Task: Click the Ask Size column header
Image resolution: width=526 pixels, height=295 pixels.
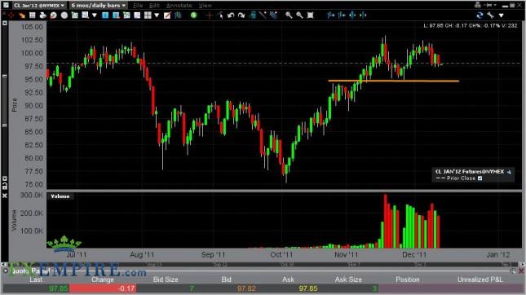Action: click(x=348, y=280)
